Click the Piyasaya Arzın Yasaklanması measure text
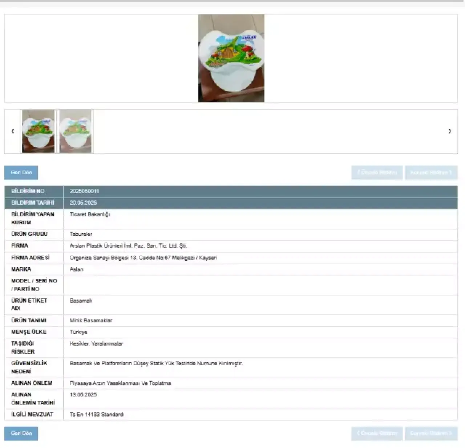The height and width of the screenshot is (448, 465). tap(120, 383)
